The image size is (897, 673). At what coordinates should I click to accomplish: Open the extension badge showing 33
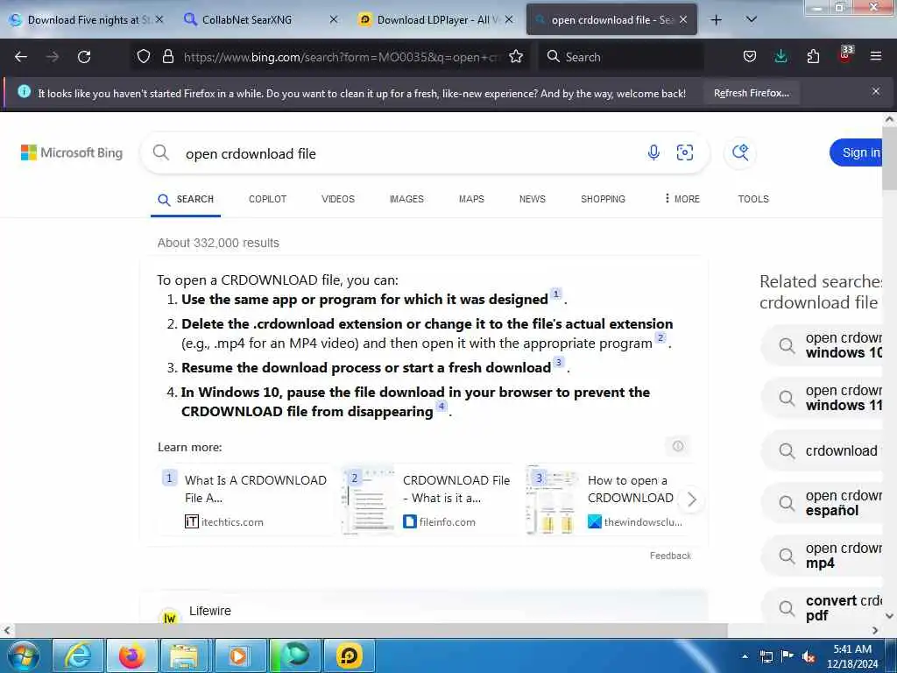coord(845,54)
